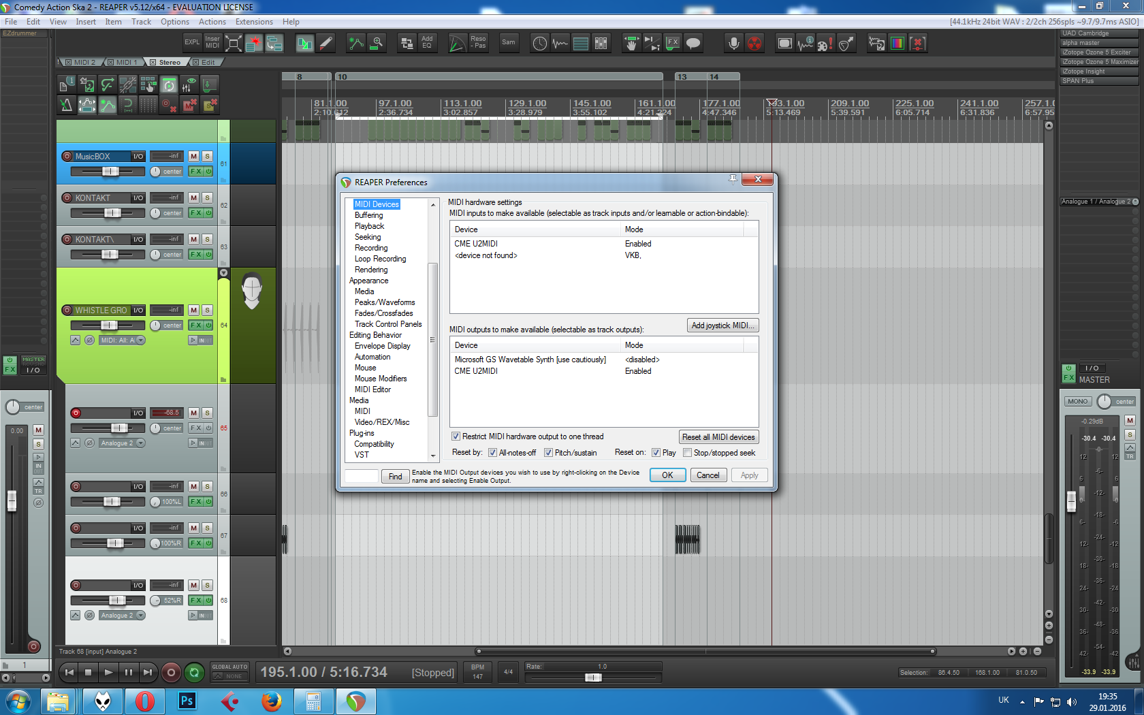Screen dimensions: 1144x715
Task: Adjust MusicBOX track volume fader
Action: [110, 172]
